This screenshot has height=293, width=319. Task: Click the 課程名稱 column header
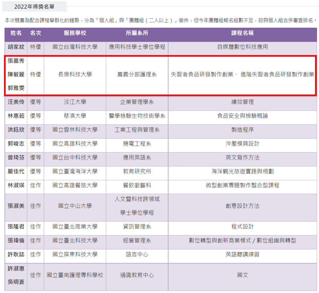[x=242, y=33]
